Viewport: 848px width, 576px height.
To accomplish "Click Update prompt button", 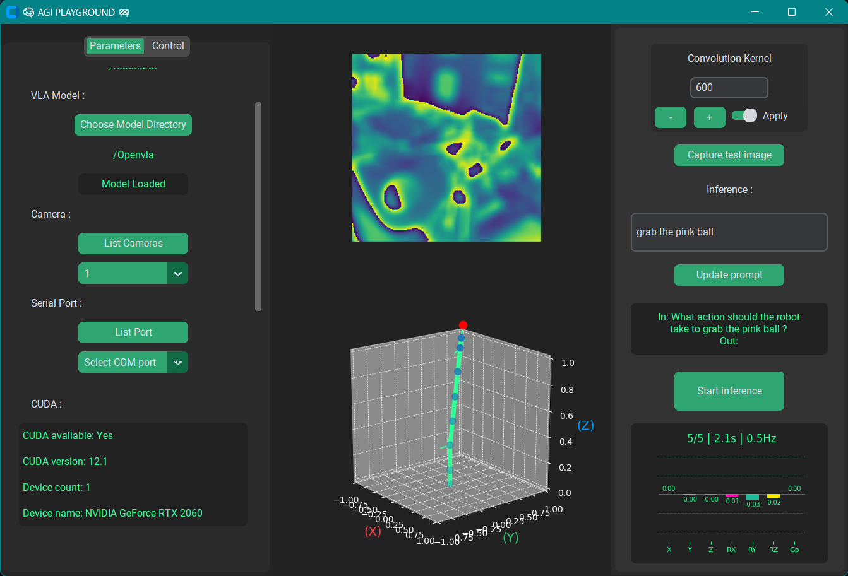I will coord(729,275).
